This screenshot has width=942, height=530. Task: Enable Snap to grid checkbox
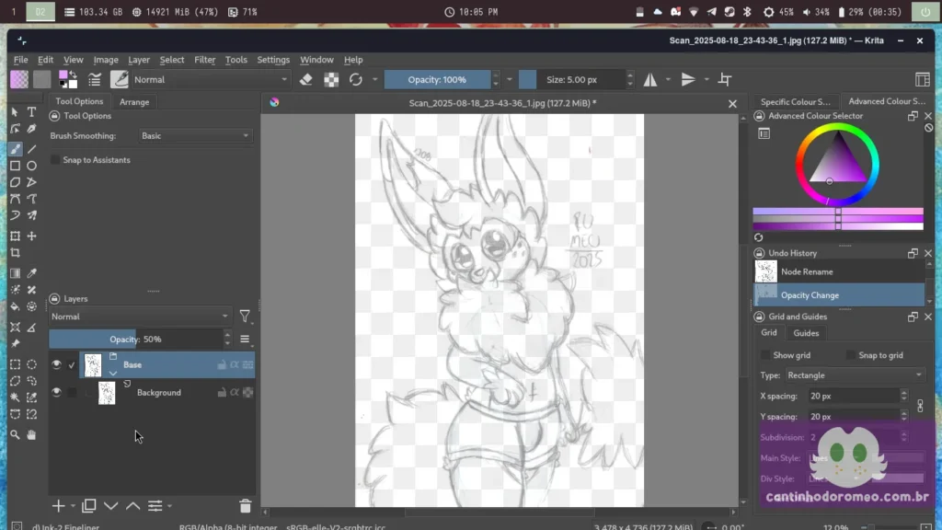click(851, 355)
